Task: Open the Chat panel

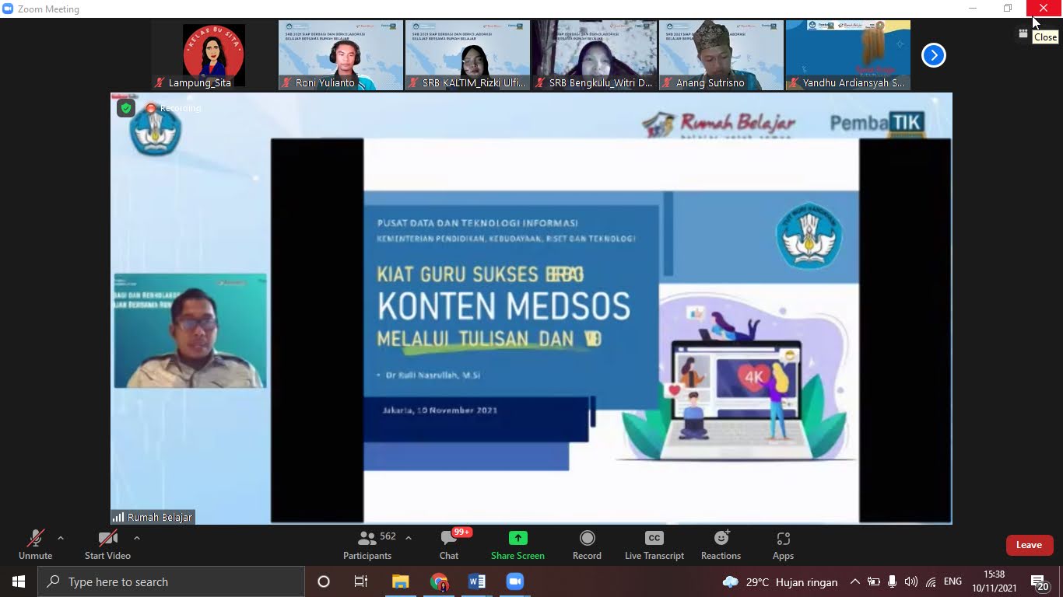Action: click(449, 545)
